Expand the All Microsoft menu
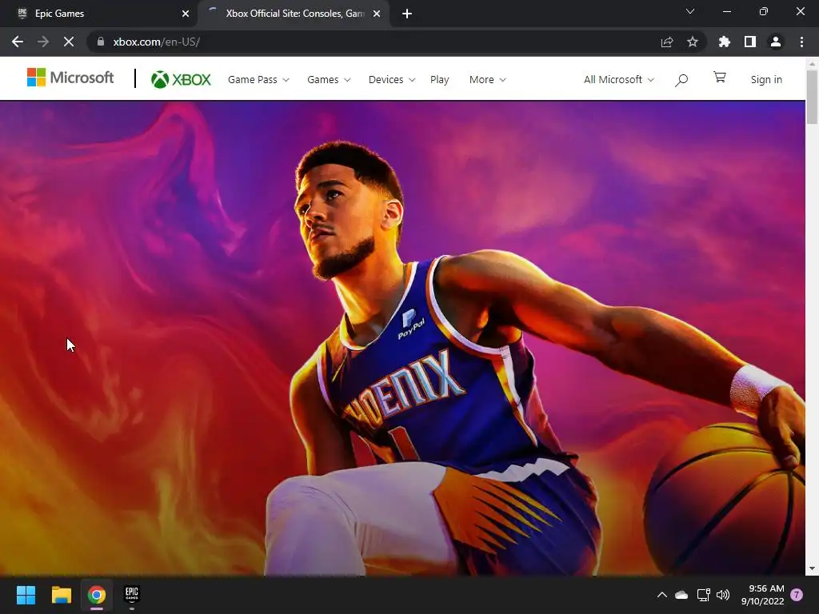Viewport: 819px width, 614px height. click(x=619, y=80)
